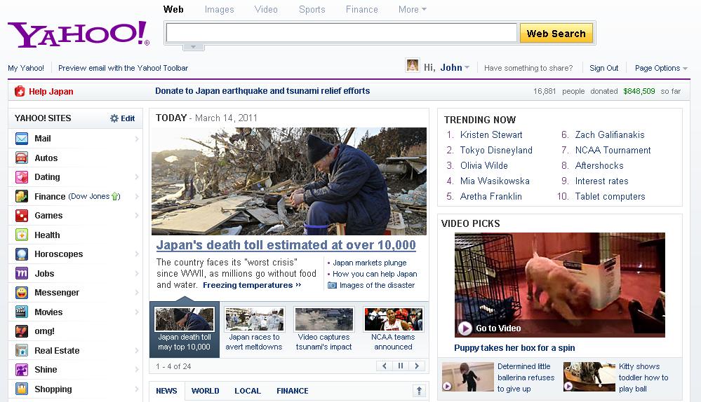Select the FINANCE news tab

click(x=293, y=391)
